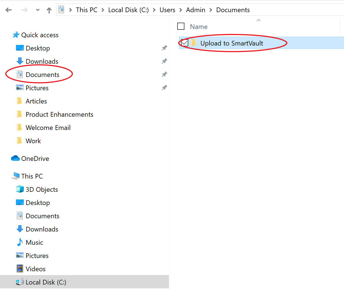344x290 pixels.
Task: Click the Upload to SmartVault folder icon
Action: pos(194,43)
